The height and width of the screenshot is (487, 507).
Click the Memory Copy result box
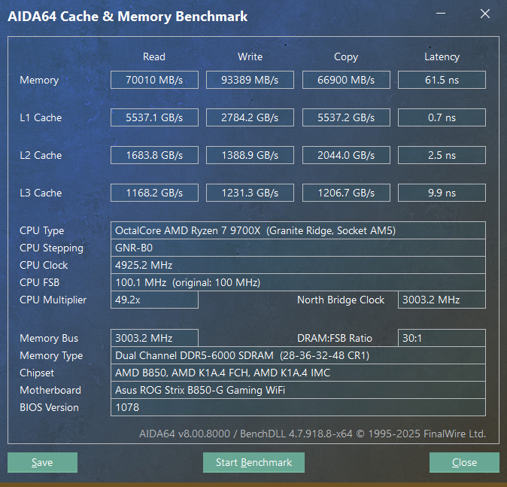click(x=346, y=80)
